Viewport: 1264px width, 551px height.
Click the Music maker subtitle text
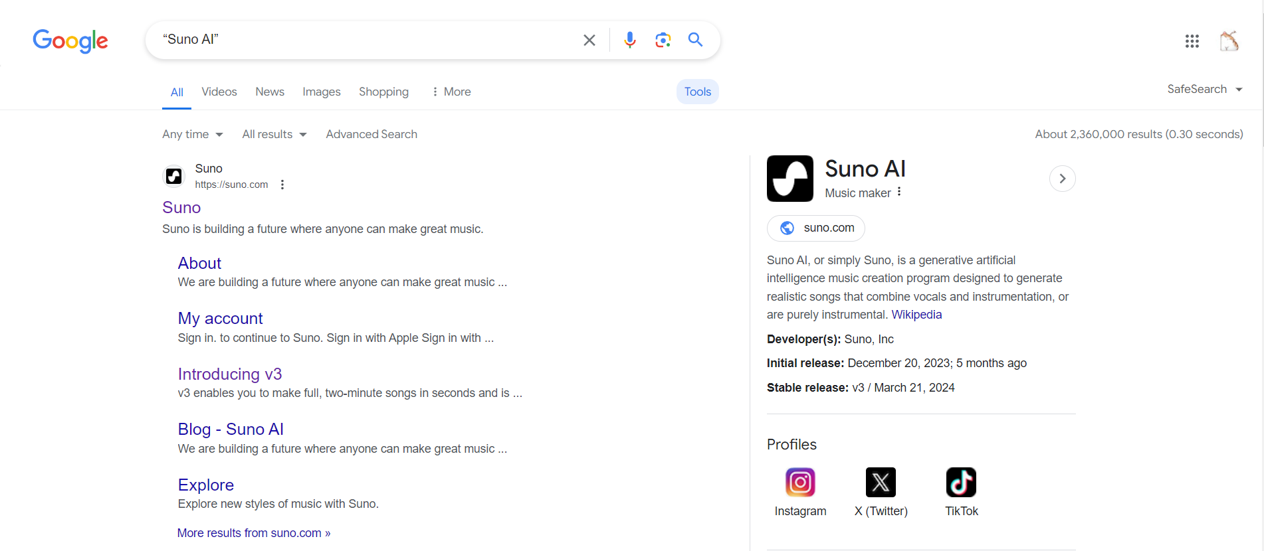point(858,193)
